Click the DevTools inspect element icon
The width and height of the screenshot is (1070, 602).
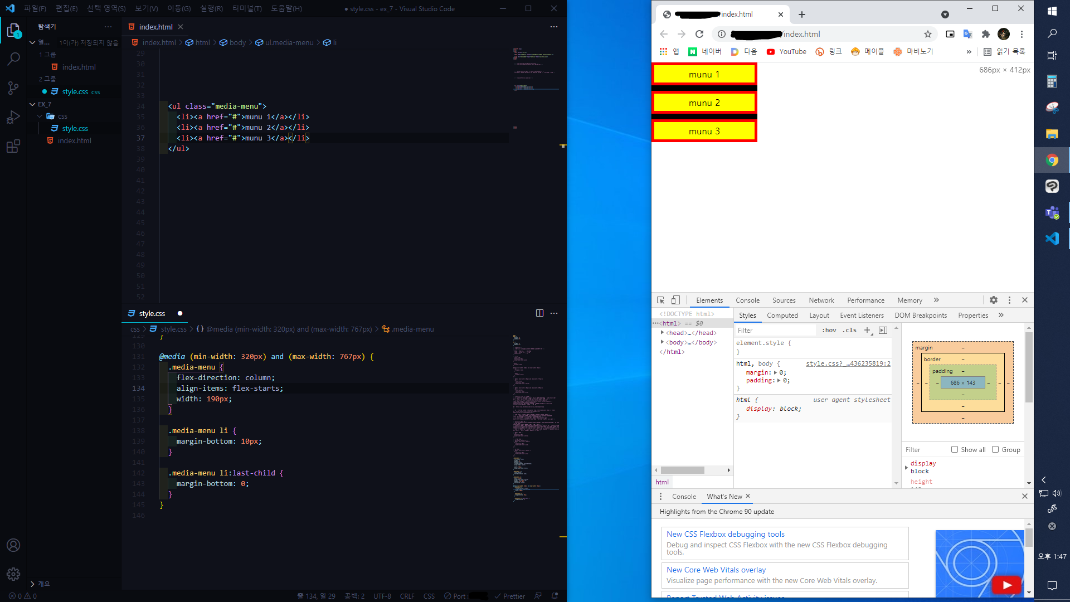661,300
